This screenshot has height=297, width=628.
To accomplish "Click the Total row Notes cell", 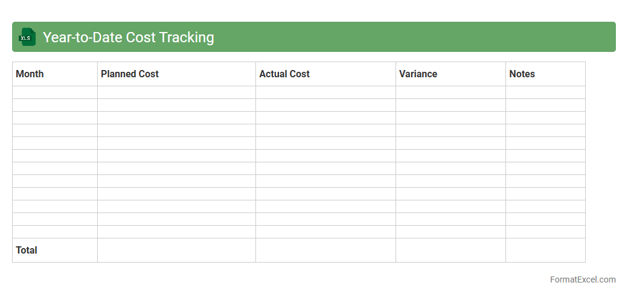I will [545, 251].
